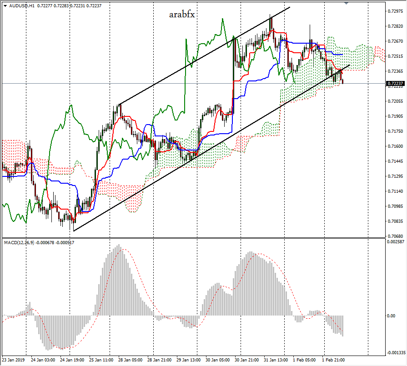Click the 24 Jan 19:00 time label
This screenshot has width=407, height=366.
tap(72, 360)
